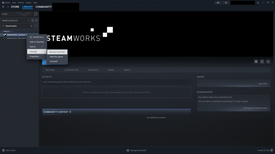Switch library to grid view icon
This screenshot has width=275, height=154.
point(36,14)
